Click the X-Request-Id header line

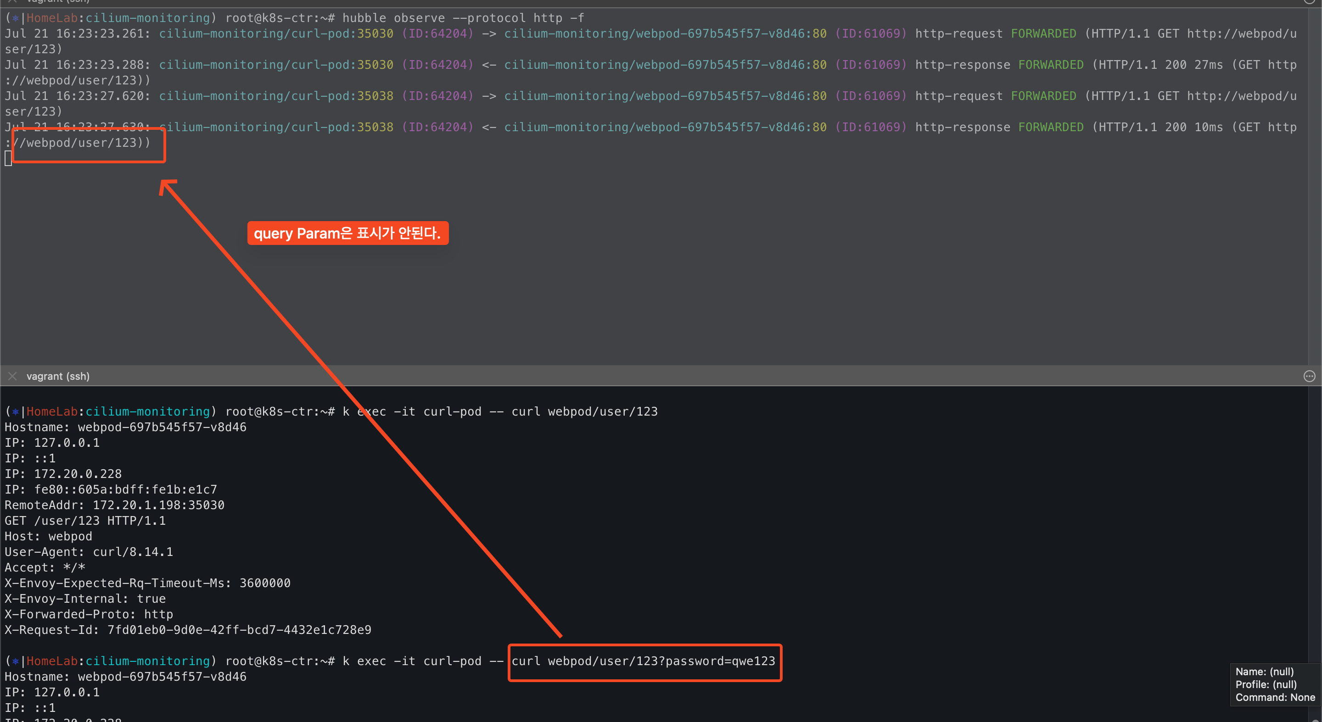pyautogui.click(x=188, y=630)
